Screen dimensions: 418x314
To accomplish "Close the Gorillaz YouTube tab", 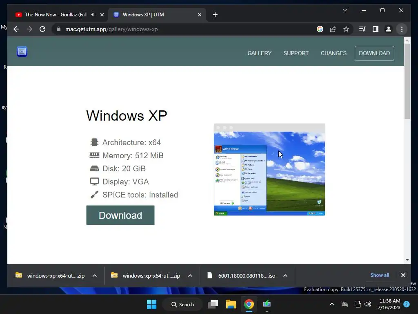I will [102, 15].
